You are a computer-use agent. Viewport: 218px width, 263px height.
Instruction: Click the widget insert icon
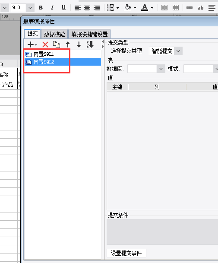[x=190, y=7]
